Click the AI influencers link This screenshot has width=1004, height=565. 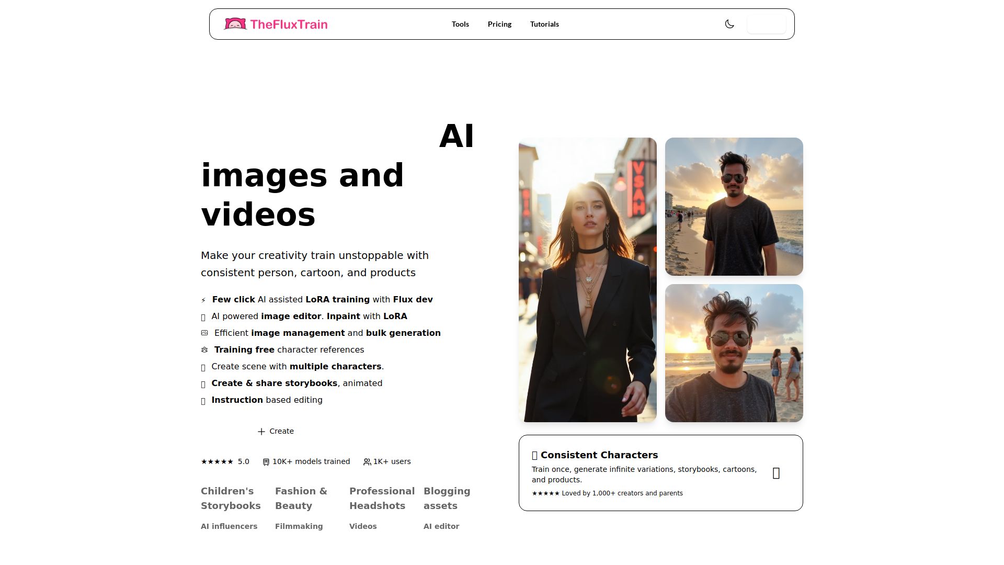tap(229, 526)
